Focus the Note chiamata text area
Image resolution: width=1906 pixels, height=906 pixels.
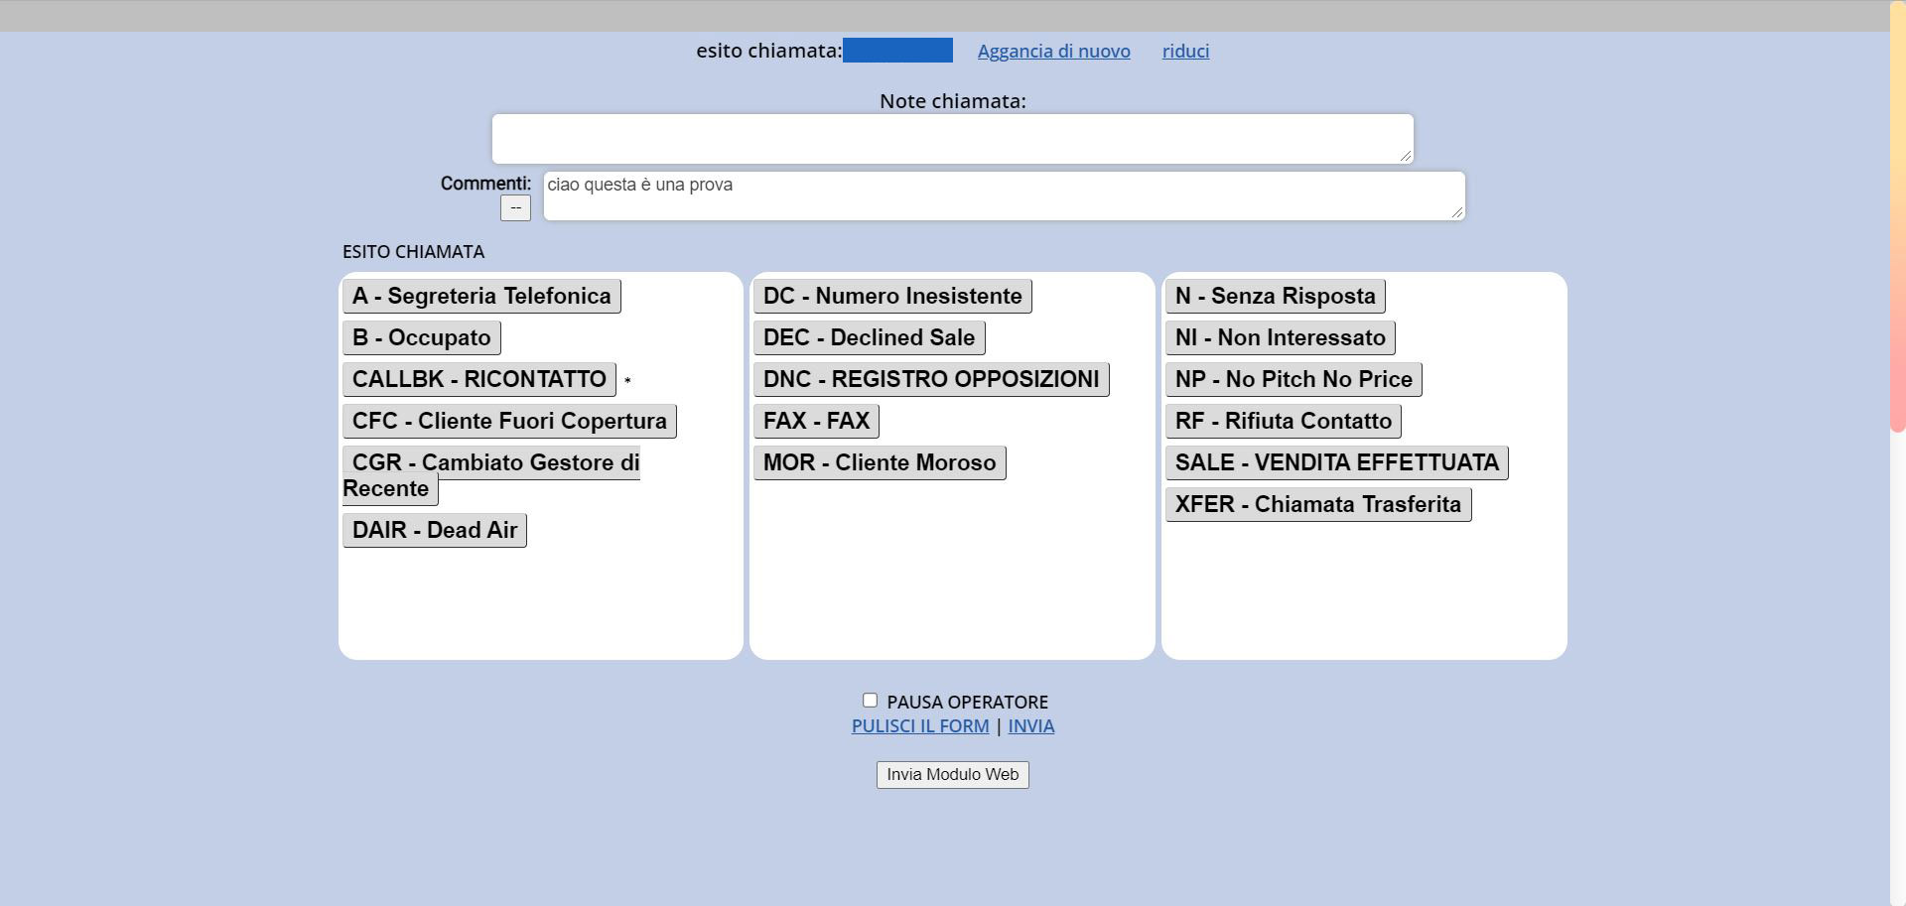[951, 139]
